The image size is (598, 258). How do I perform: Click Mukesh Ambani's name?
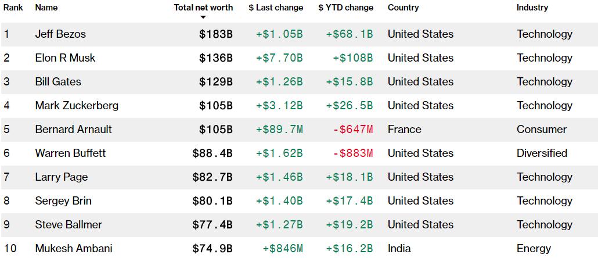point(74,249)
